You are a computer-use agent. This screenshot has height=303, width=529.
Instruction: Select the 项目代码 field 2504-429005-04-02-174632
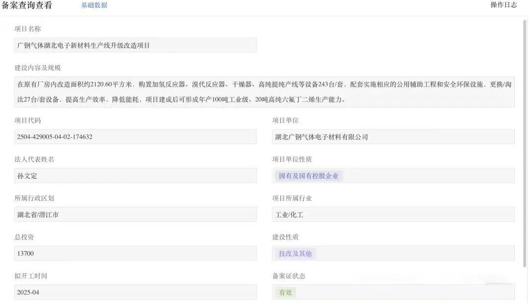tap(135, 137)
